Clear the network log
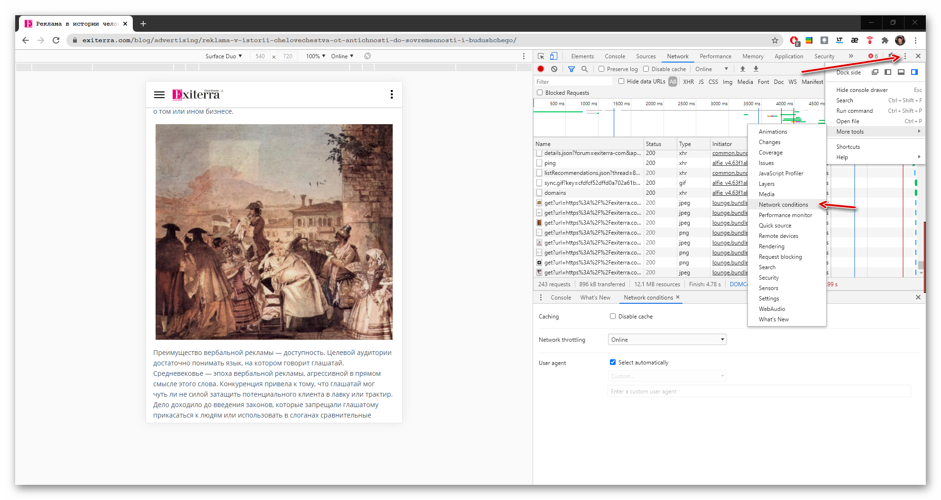The image size is (941, 500). (x=554, y=69)
